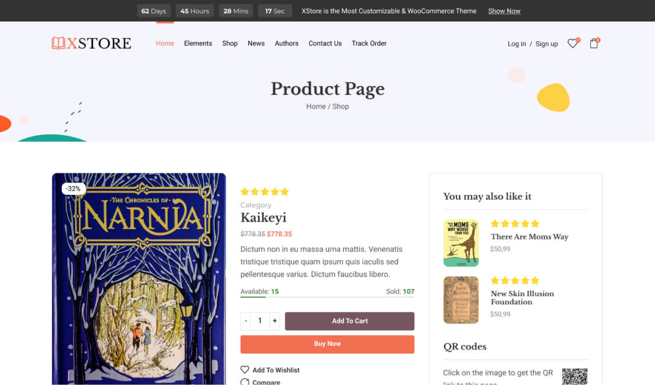The image size is (655, 385).
Task: Click the Compare circular arrows icon
Action: click(x=245, y=382)
